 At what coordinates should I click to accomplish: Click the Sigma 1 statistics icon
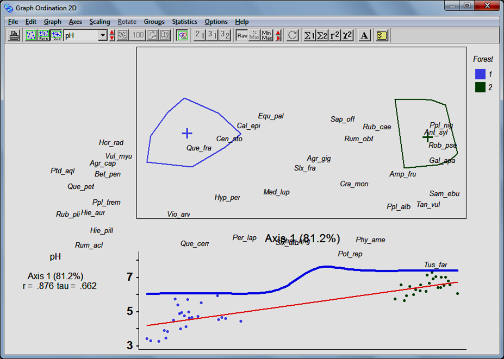click(x=309, y=35)
